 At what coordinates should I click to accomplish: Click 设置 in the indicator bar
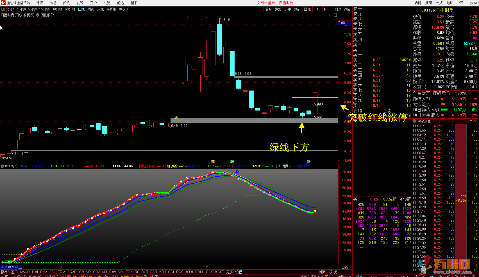coord(239,272)
